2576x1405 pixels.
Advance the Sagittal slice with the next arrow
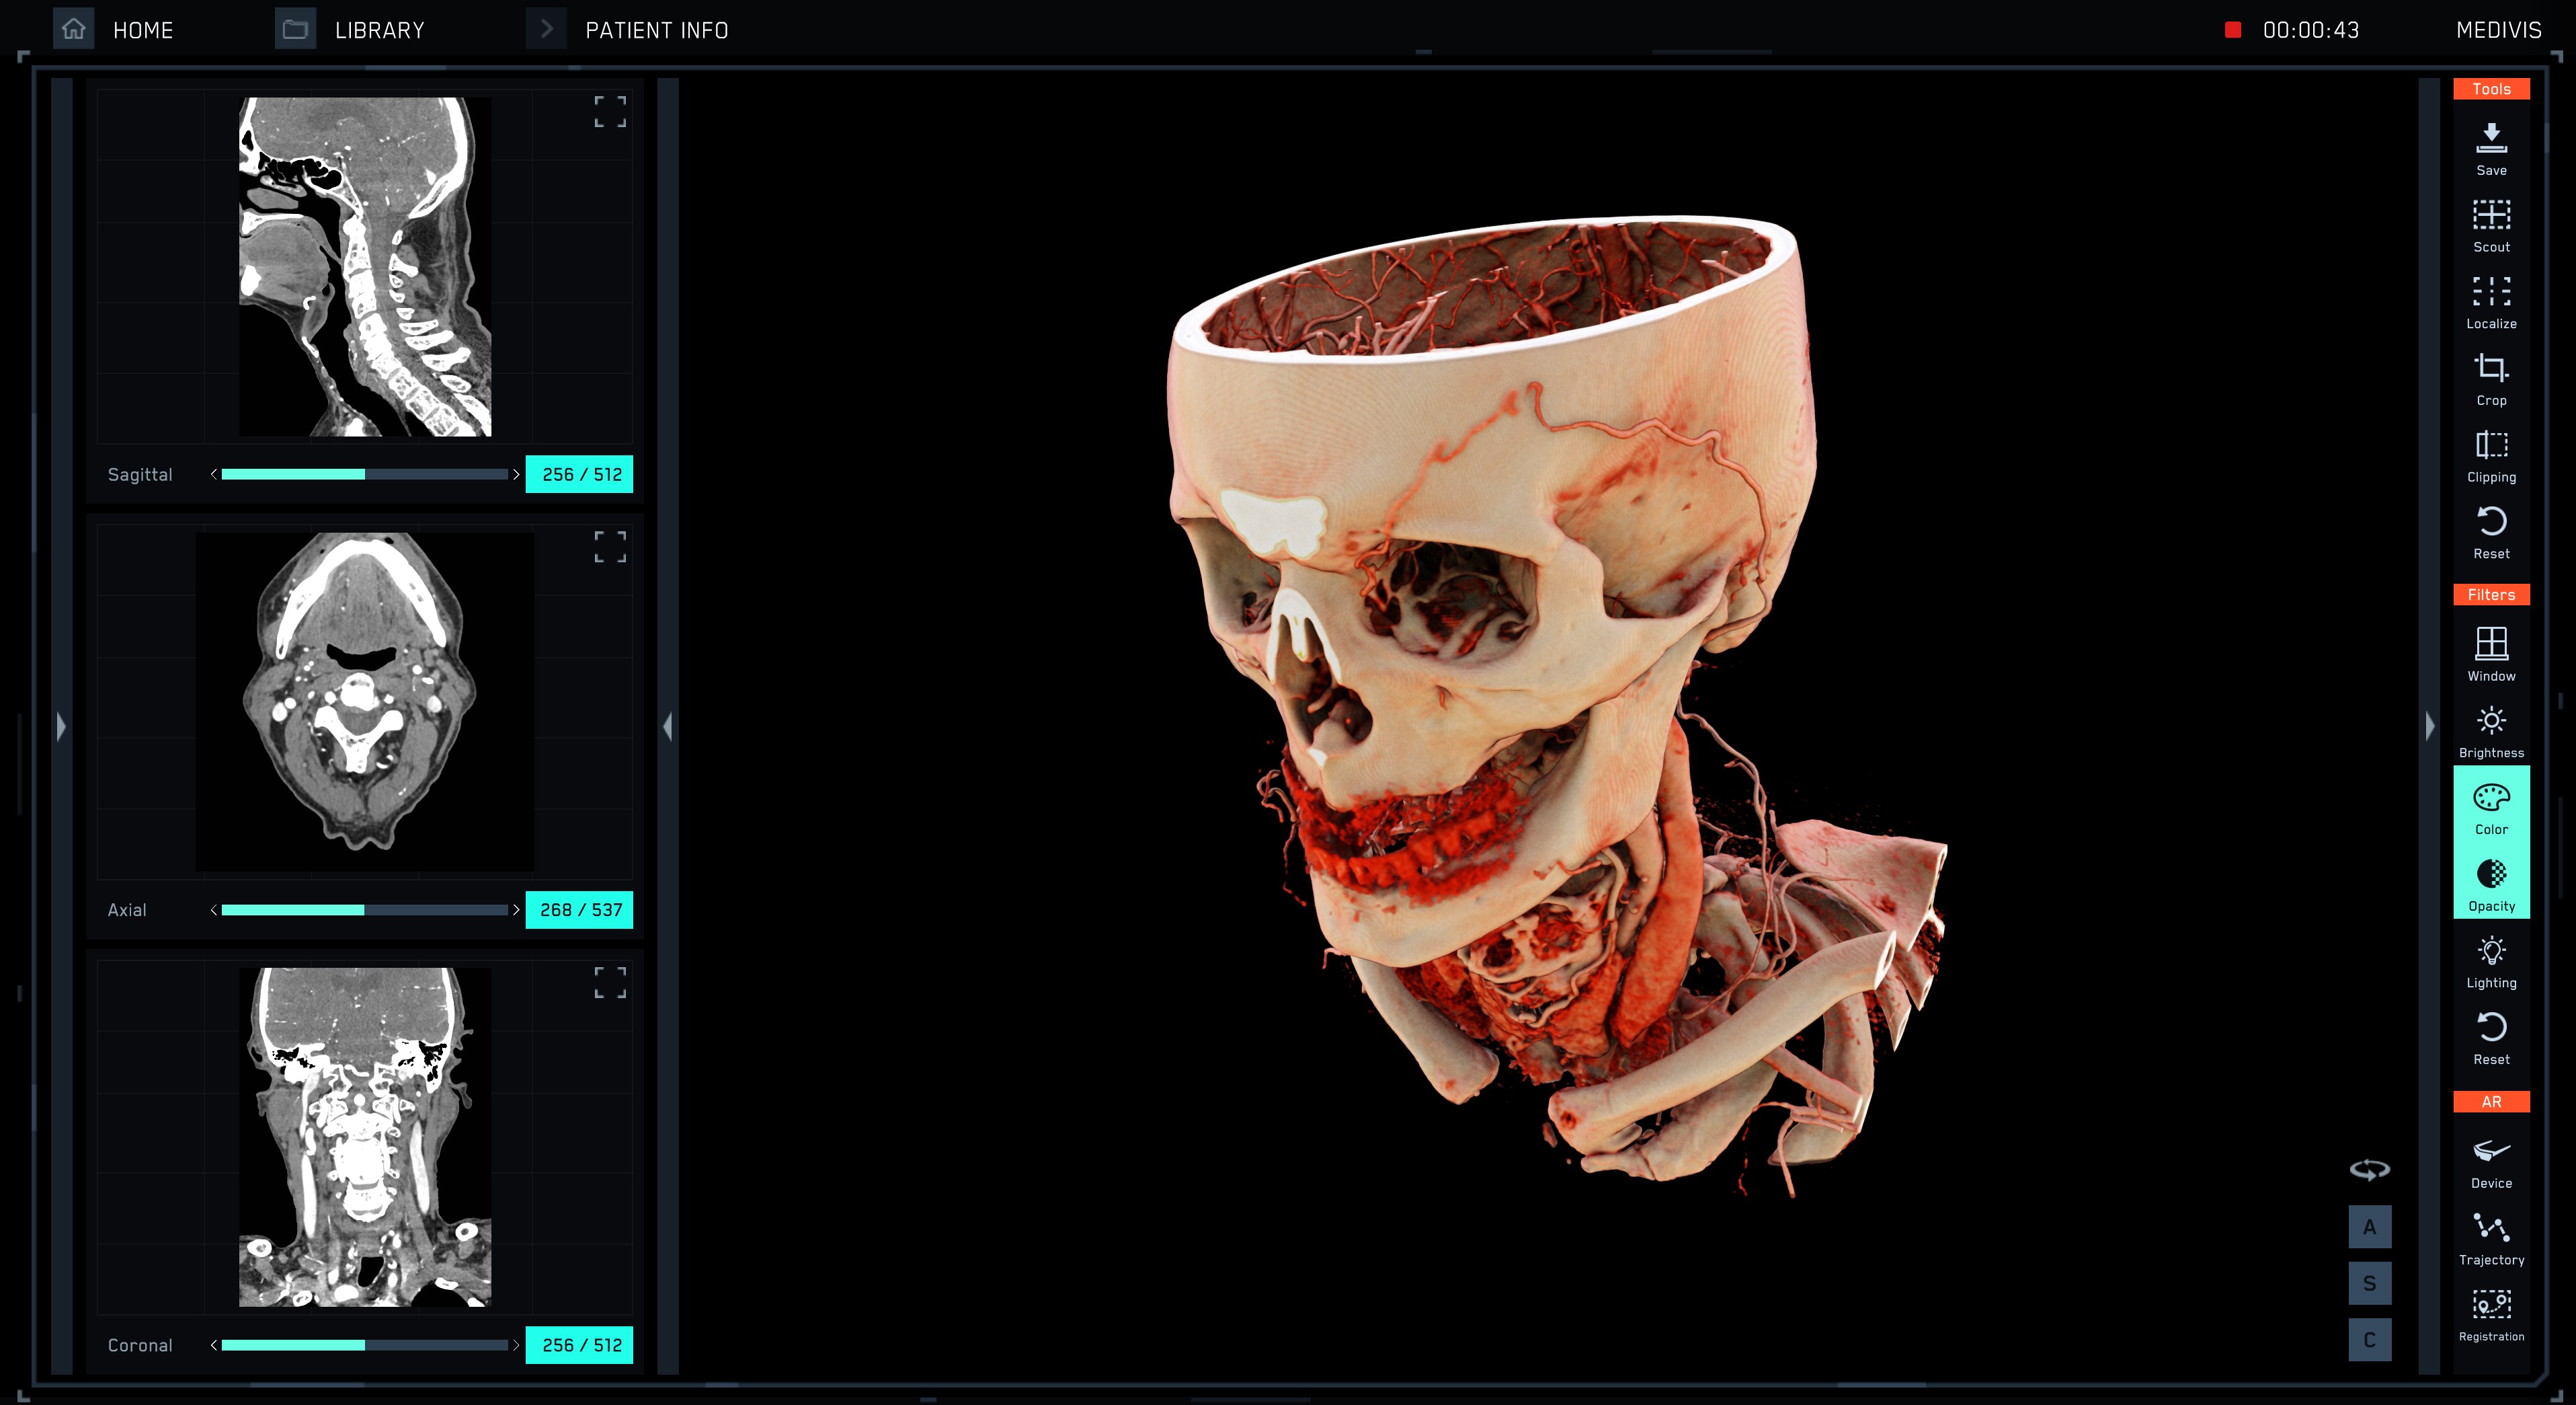pos(516,476)
